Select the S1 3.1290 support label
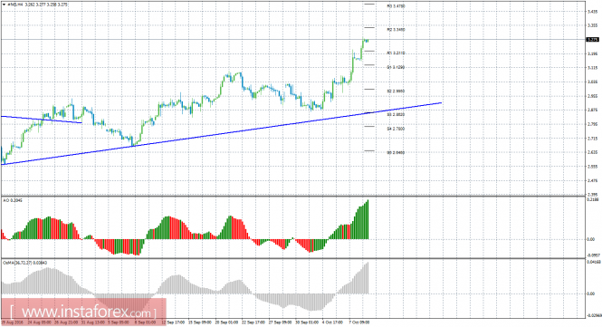Screen dimensions: 602x327 point(396,67)
